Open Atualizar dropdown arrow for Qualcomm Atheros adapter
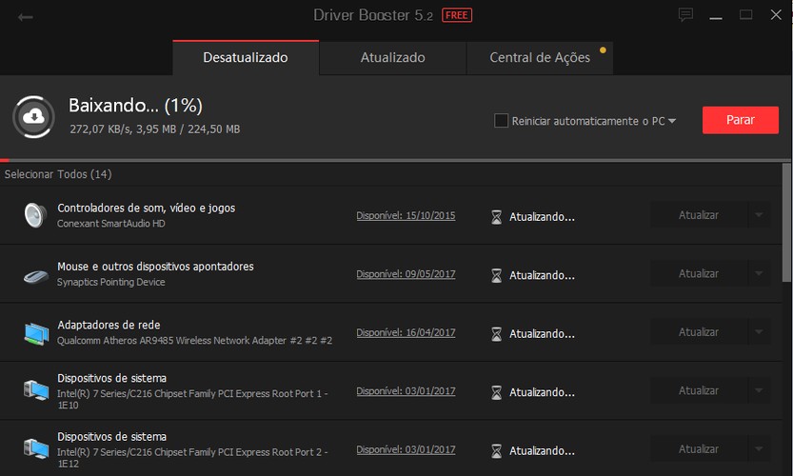The height and width of the screenshot is (476, 793). 759,332
